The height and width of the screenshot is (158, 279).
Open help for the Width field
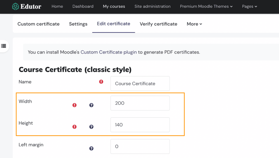tap(91, 105)
